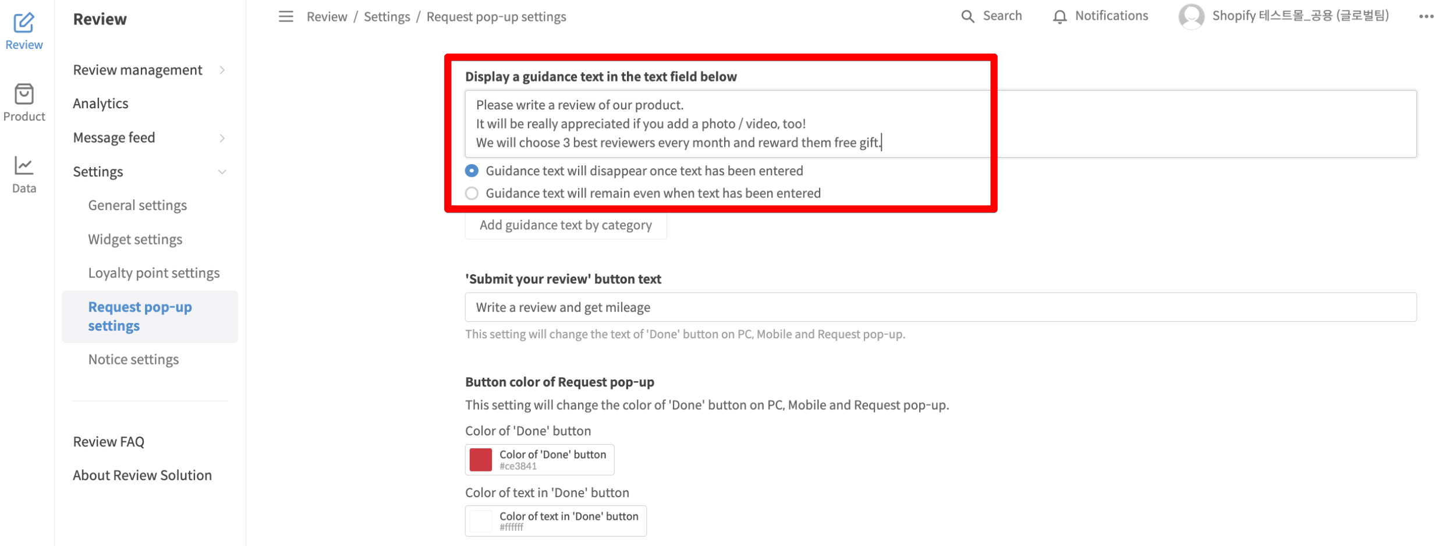
Task: Toggle the hamburger menu icon
Action: pyautogui.click(x=286, y=16)
